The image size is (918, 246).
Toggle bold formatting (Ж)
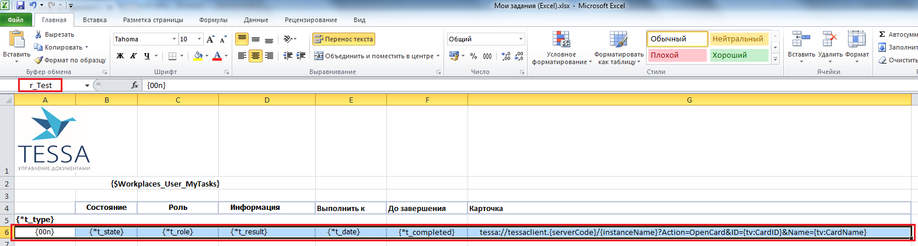(x=120, y=56)
